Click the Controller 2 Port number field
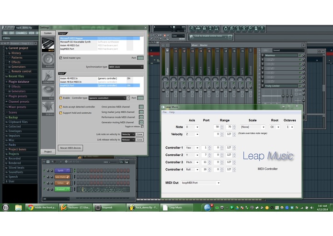 (x=205, y=155)
